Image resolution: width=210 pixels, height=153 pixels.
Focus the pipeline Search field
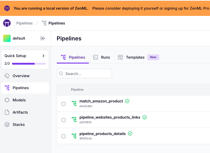coord(84,74)
